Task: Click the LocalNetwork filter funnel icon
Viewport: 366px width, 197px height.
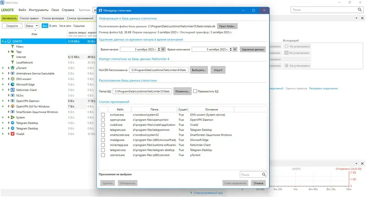Action: (13, 62)
